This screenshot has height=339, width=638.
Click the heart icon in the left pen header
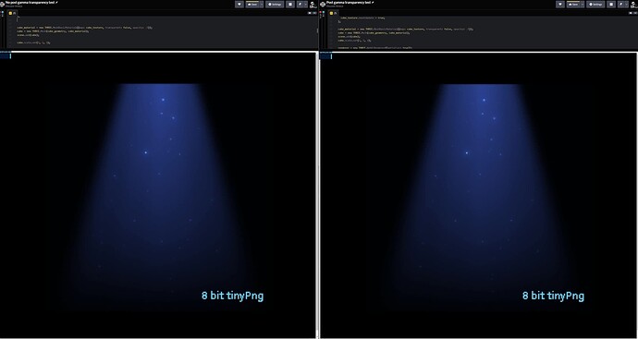[239, 4]
